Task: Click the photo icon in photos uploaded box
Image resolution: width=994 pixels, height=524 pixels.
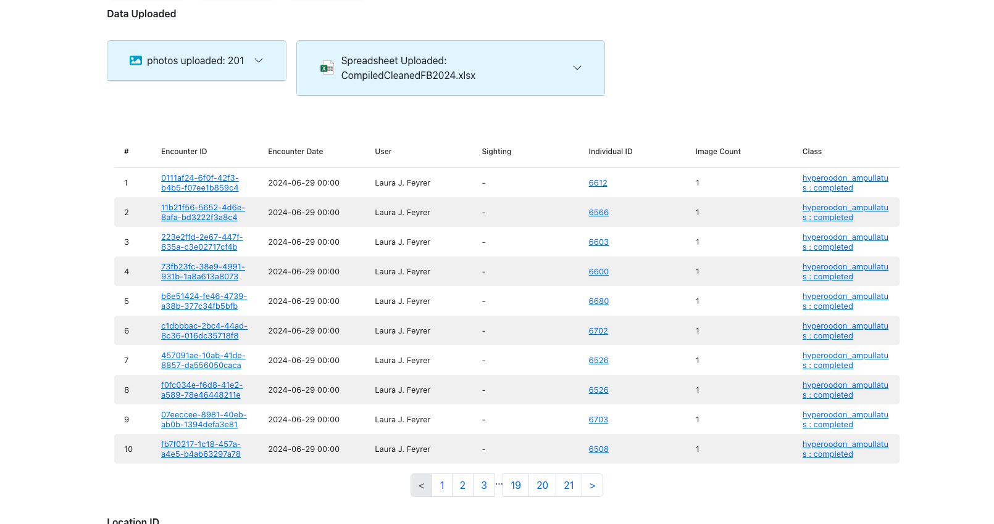Action: coord(136,60)
